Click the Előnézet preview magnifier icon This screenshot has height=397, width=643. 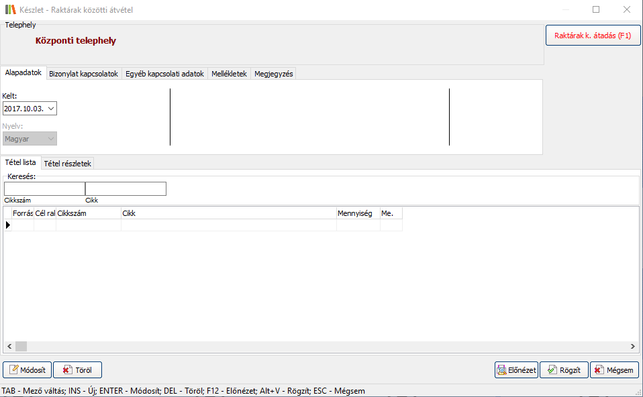pos(501,370)
